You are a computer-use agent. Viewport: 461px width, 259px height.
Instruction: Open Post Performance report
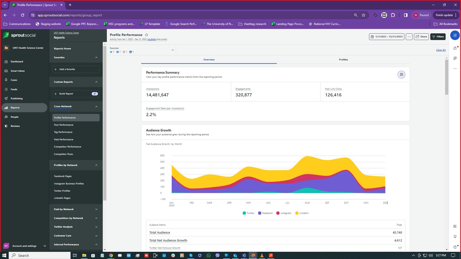(64, 125)
